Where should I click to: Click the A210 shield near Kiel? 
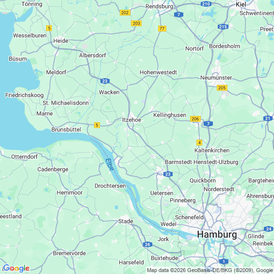click(x=206, y=4)
